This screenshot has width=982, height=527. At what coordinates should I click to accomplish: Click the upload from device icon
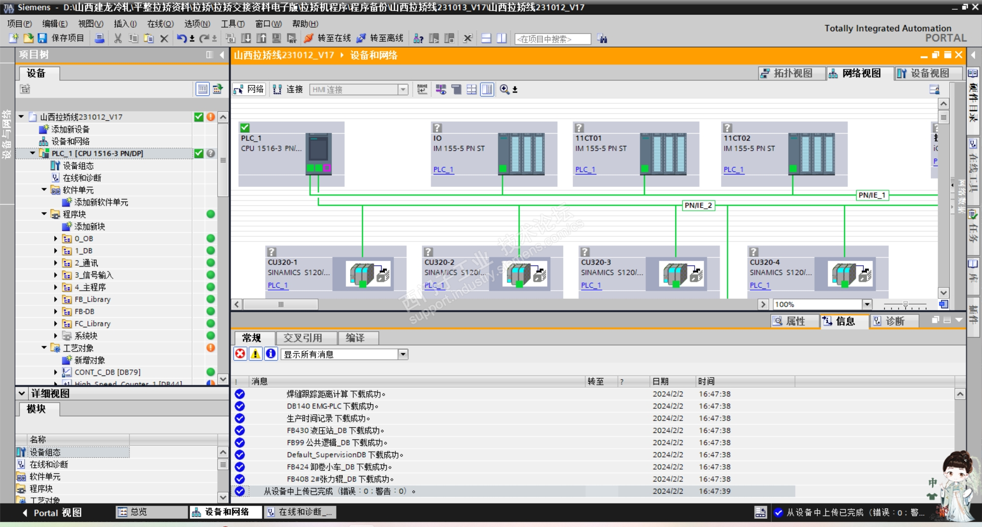261,38
